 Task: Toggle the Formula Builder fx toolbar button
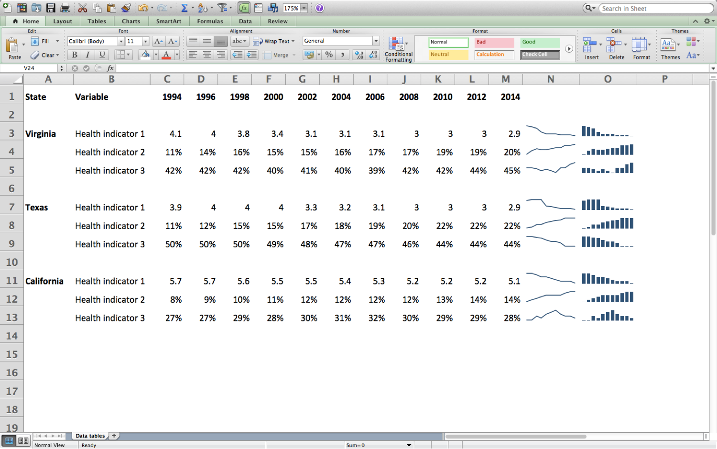244,8
